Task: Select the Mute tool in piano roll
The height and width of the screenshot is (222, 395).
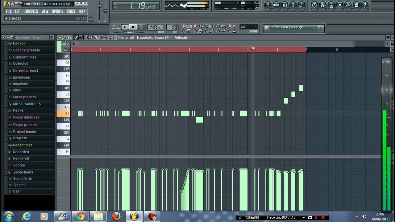Action: click(x=91, y=38)
